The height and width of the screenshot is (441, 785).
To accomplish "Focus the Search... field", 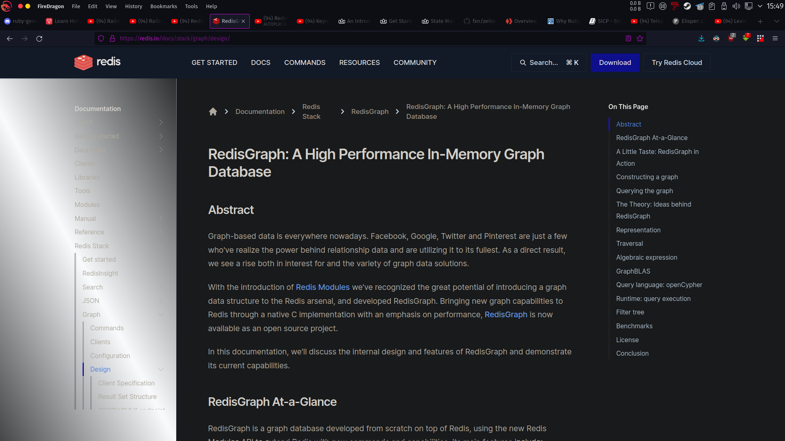I will (x=549, y=62).
